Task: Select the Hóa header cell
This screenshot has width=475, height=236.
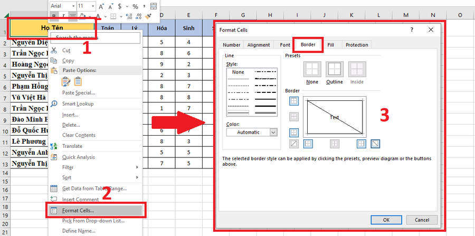Action: point(162,28)
